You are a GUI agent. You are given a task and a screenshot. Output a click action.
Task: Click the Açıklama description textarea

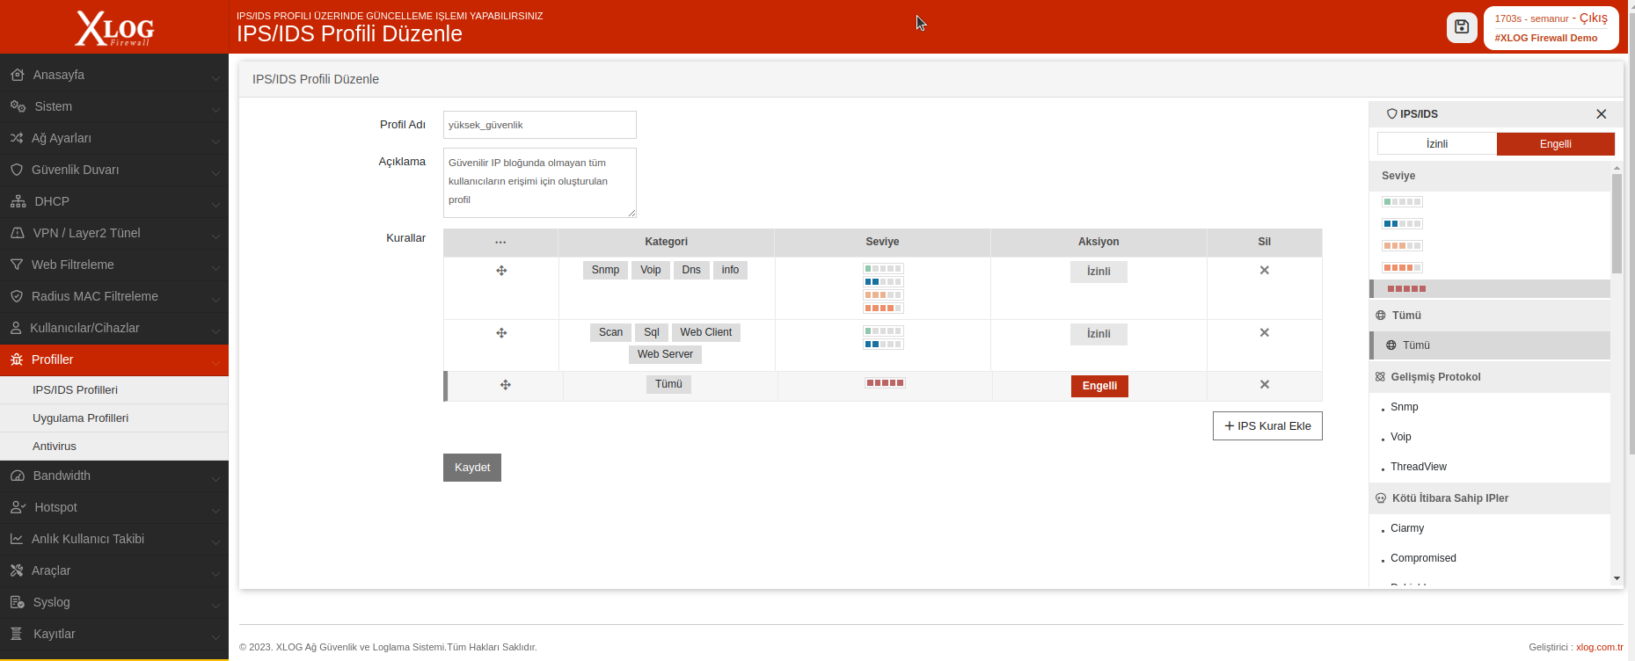tap(540, 183)
